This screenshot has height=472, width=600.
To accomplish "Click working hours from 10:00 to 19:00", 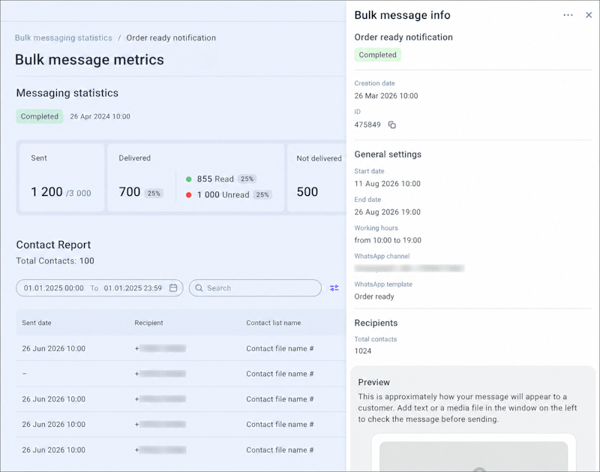I will click(388, 240).
